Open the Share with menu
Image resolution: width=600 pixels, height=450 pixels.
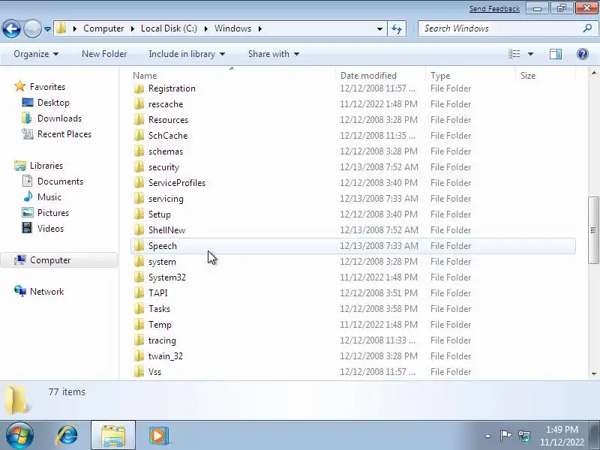point(274,54)
